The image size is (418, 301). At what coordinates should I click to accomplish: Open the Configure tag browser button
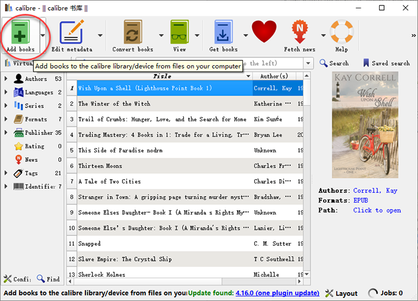[17, 279]
